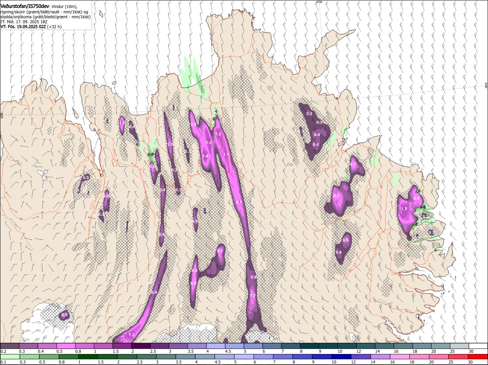Image resolution: width=488 pixels, height=365 pixels.
Task: Select the lower legend pale green 0.1 swatch
Action: [10, 357]
